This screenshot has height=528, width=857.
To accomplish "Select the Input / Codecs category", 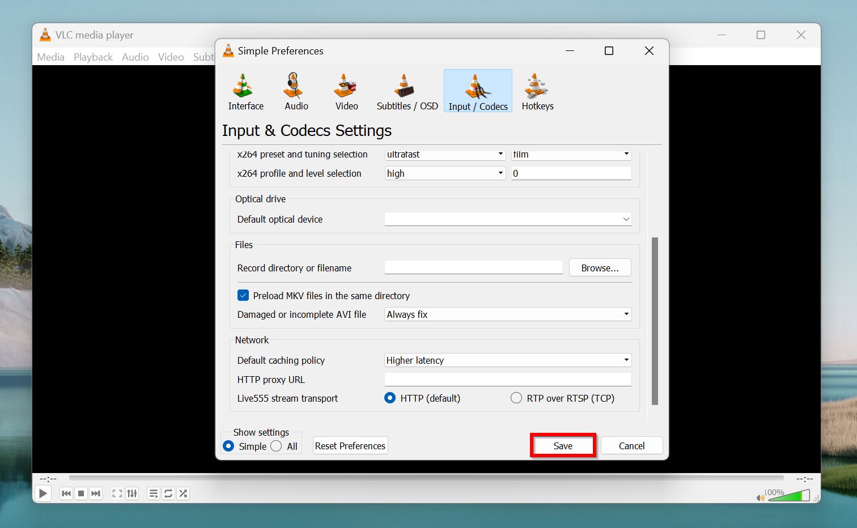I will 478,91.
